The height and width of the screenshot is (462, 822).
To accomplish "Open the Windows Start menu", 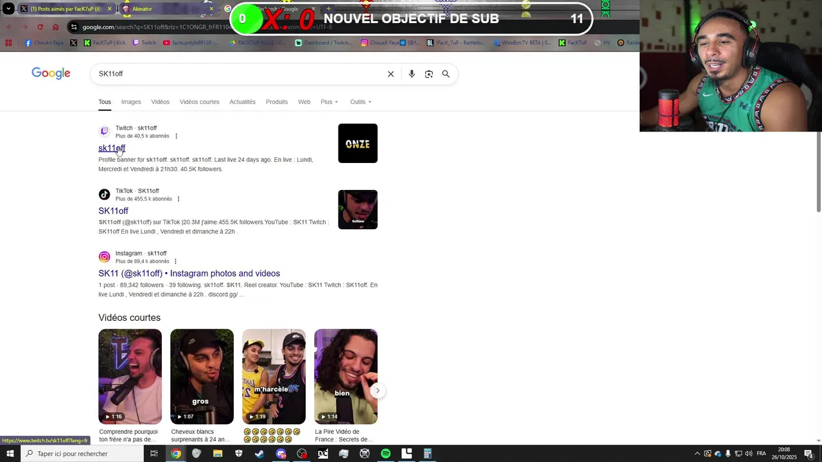I will click(x=10, y=454).
